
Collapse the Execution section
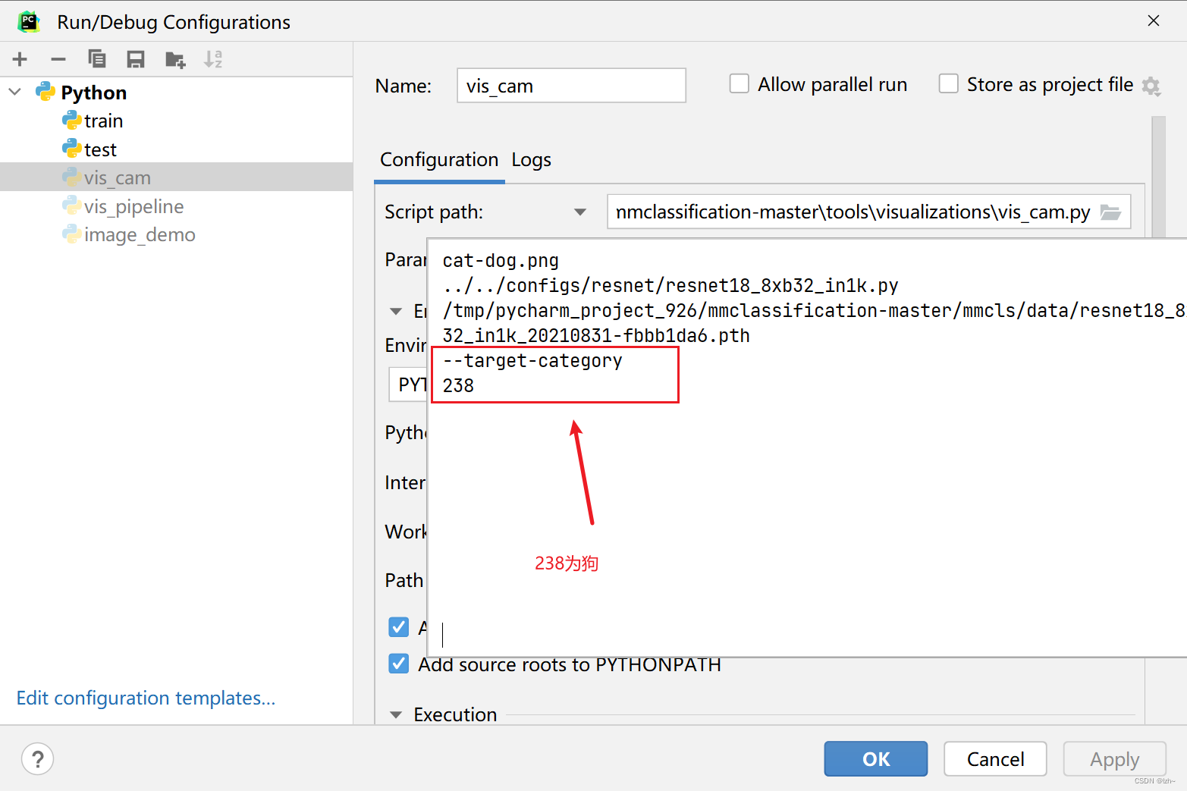click(396, 715)
